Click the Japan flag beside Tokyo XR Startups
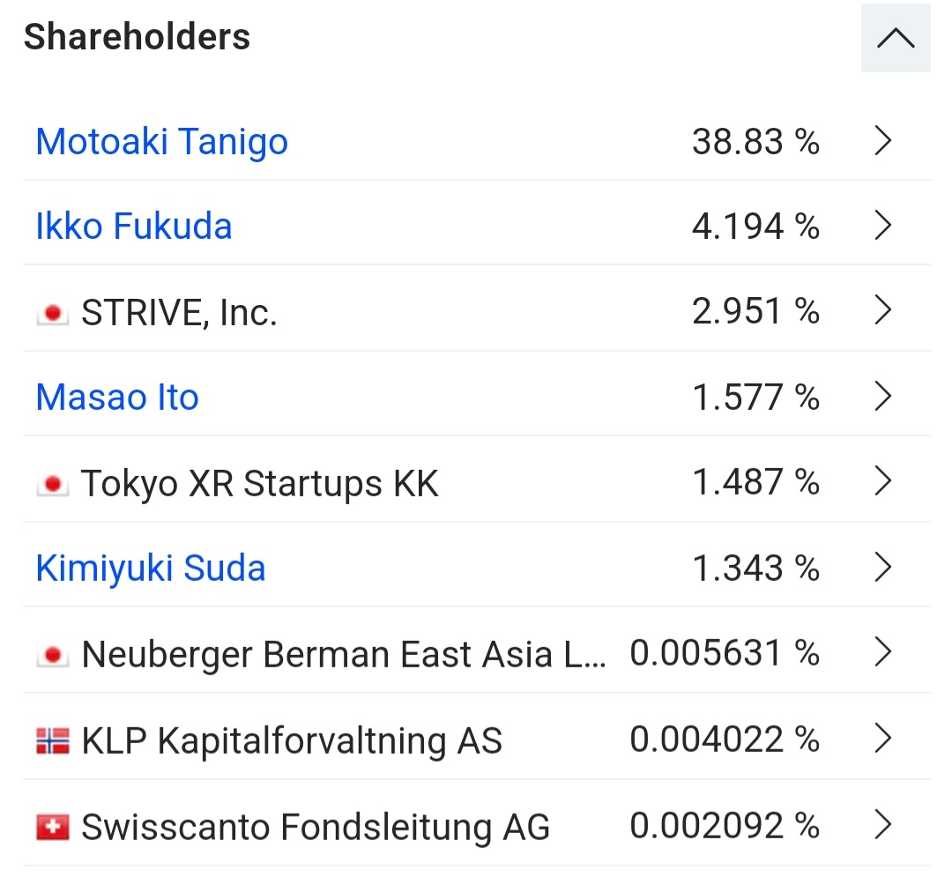 coord(53,484)
